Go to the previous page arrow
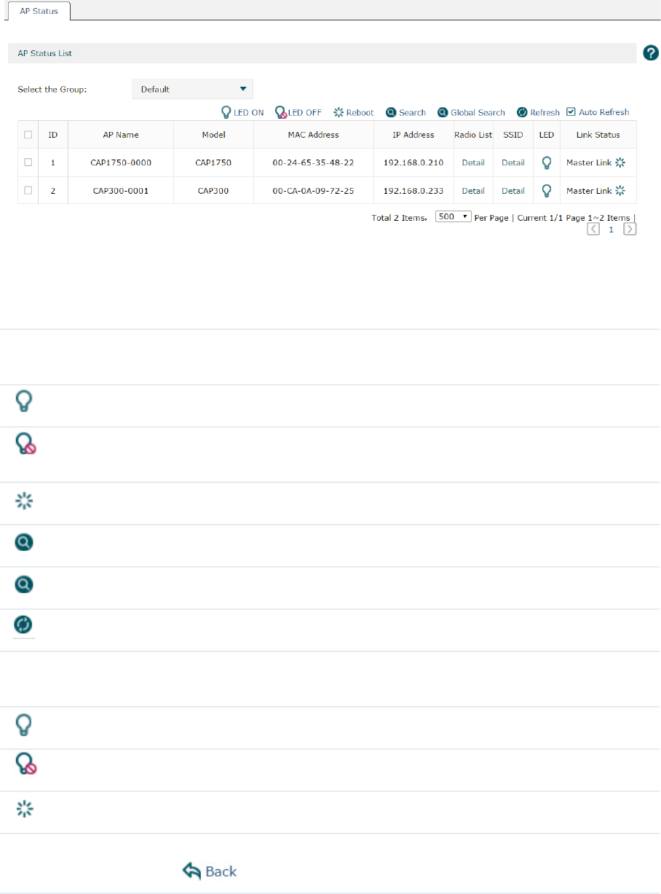Viewport: 661px width, 894px height. coord(593,229)
